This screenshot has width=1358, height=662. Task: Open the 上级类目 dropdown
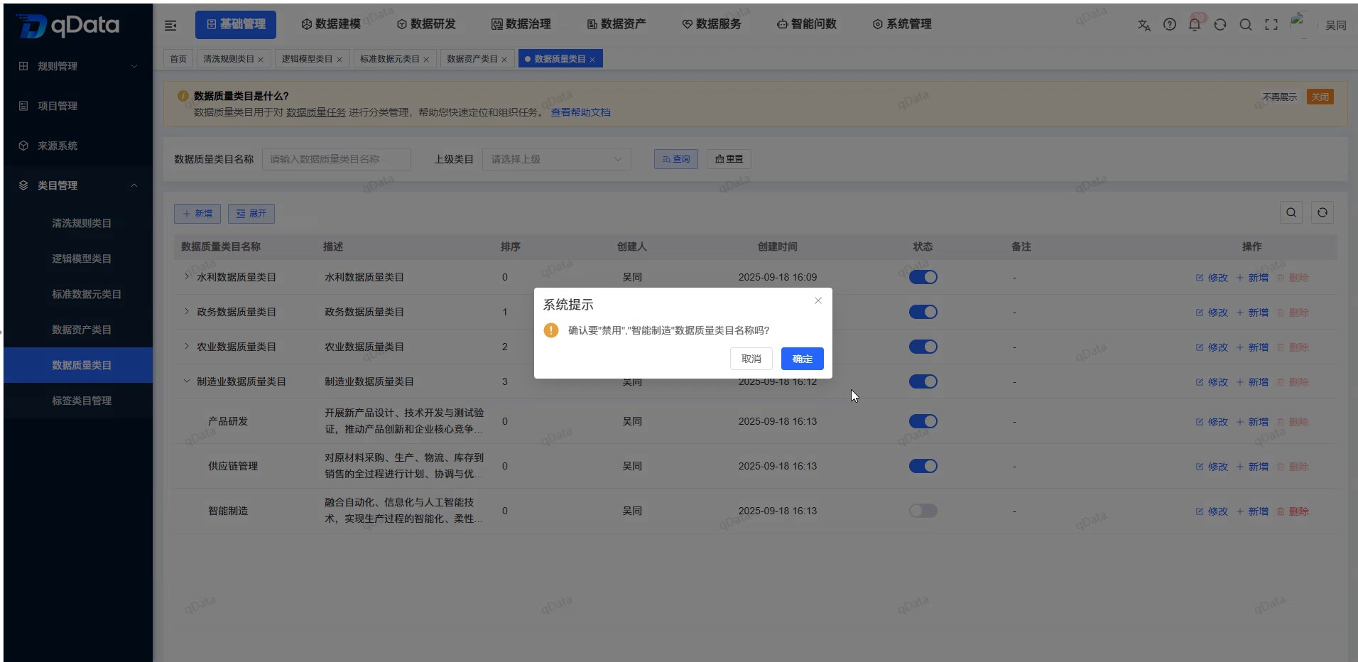tap(556, 159)
